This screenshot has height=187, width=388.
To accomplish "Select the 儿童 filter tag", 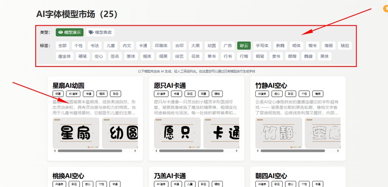I will (x=111, y=45).
